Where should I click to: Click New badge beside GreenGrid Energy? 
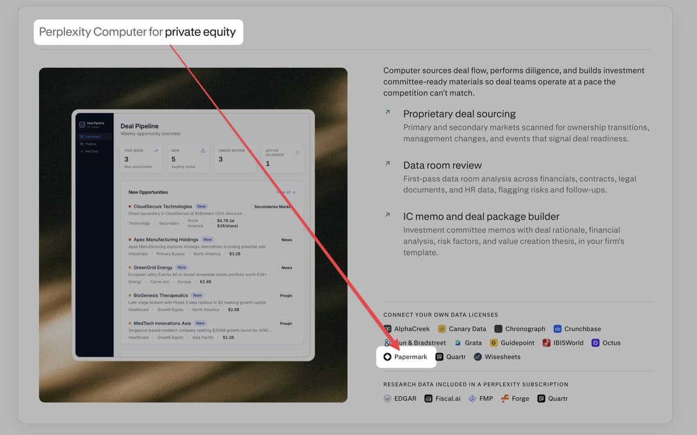[x=182, y=267]
